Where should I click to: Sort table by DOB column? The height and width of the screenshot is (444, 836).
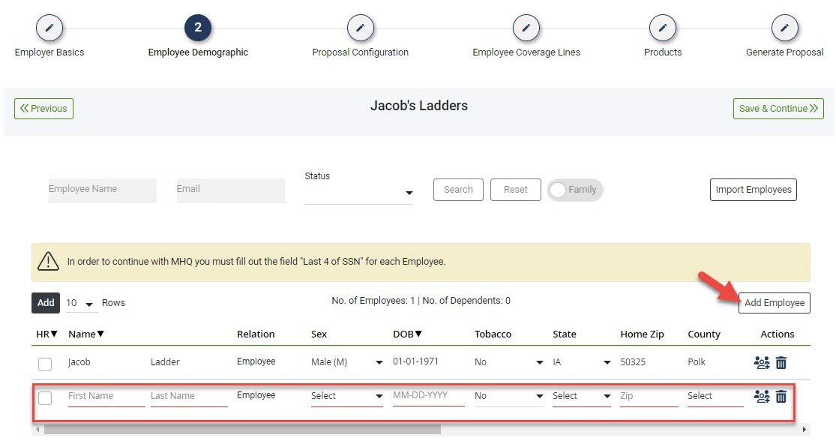pyautogui.click(x=407, y=334)
